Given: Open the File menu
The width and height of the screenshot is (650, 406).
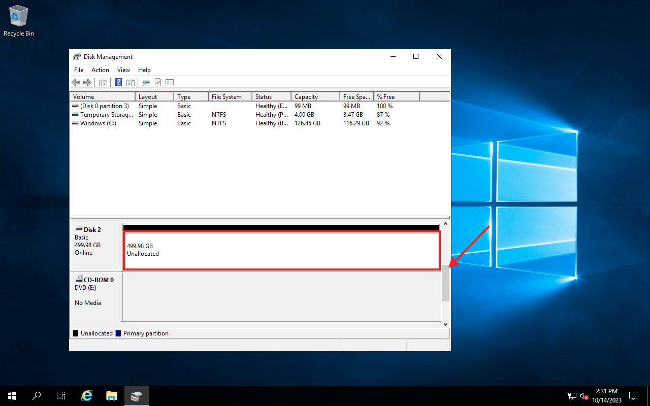Looking at the screenshot, I should (x=79, y=70).
